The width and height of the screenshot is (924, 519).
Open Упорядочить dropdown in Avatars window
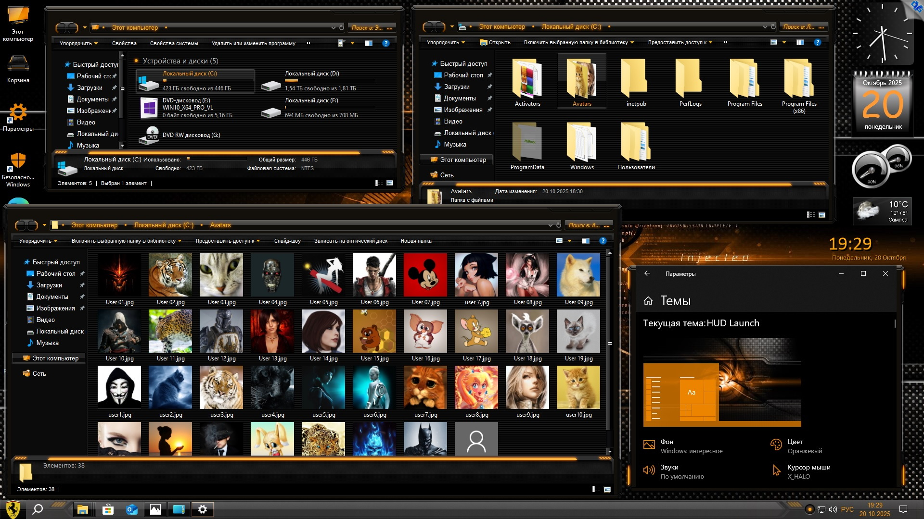pyautogui.click(x=38, y=241)
